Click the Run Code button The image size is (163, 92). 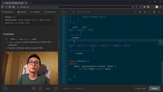pos(140,88)
